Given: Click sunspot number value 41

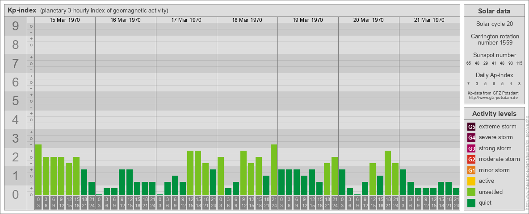Looking at the screenshot, I should [x=494, y=63].
